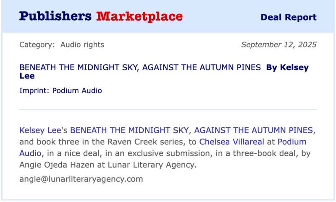Click the Publishers Marketplace logo
This screenshot has height=202, width=336.
(101, 16)
